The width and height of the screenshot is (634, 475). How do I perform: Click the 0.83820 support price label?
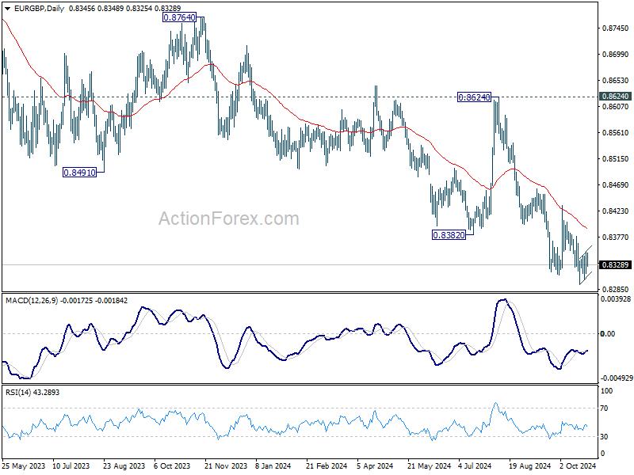tap(449, 235)
